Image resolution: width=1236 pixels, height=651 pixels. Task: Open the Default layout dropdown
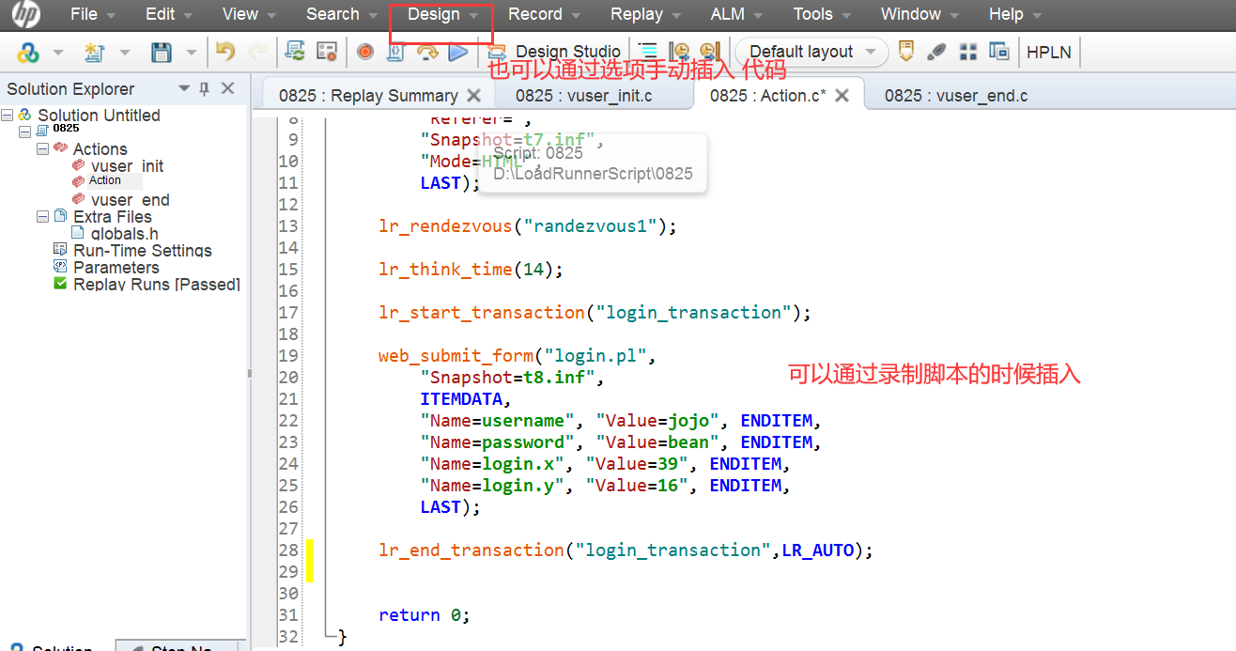[x=811, y=52]
